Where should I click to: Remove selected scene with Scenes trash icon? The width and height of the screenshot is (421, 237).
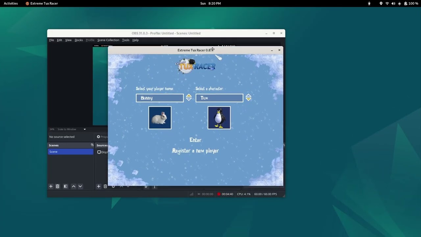58,186
